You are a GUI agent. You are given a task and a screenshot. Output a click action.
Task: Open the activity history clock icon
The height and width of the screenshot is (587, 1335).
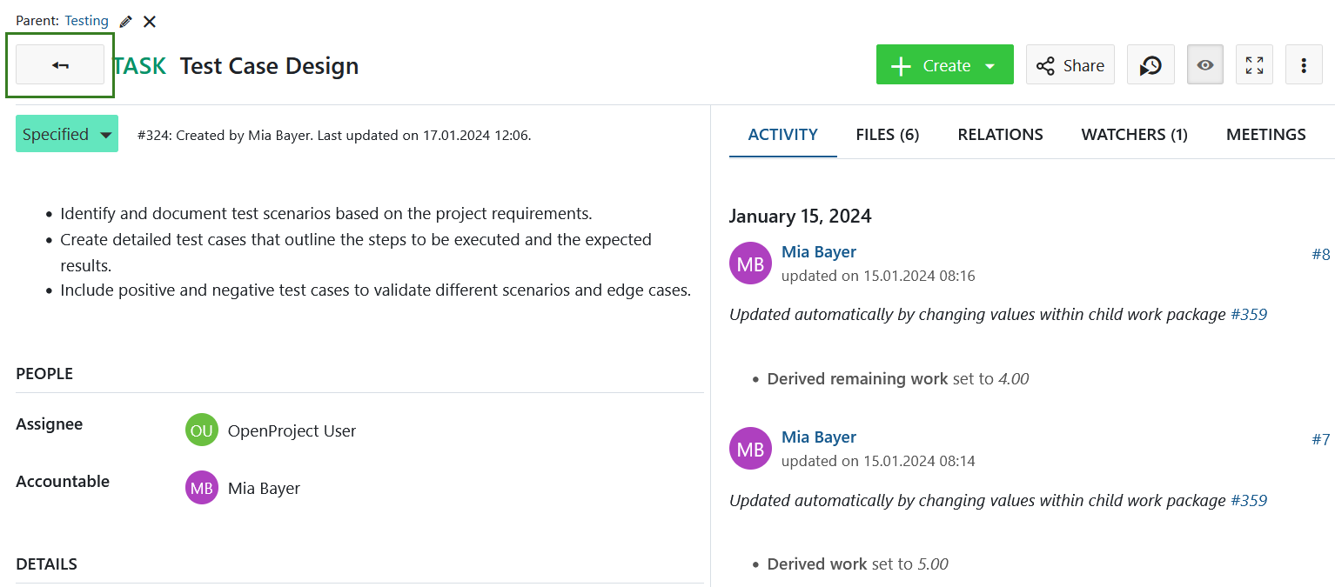[1151, 65]
